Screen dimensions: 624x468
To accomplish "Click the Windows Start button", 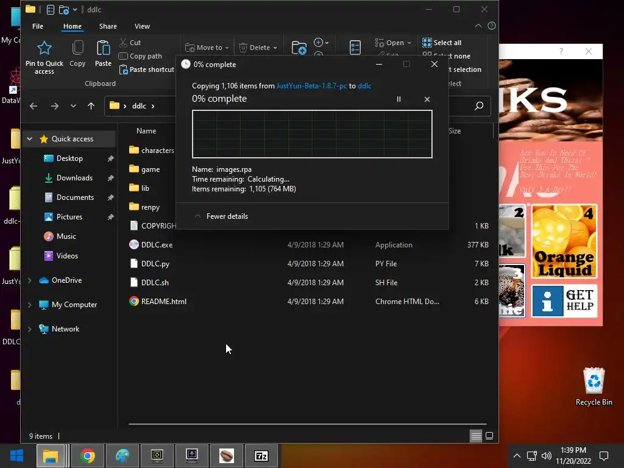I will point(16,456).
